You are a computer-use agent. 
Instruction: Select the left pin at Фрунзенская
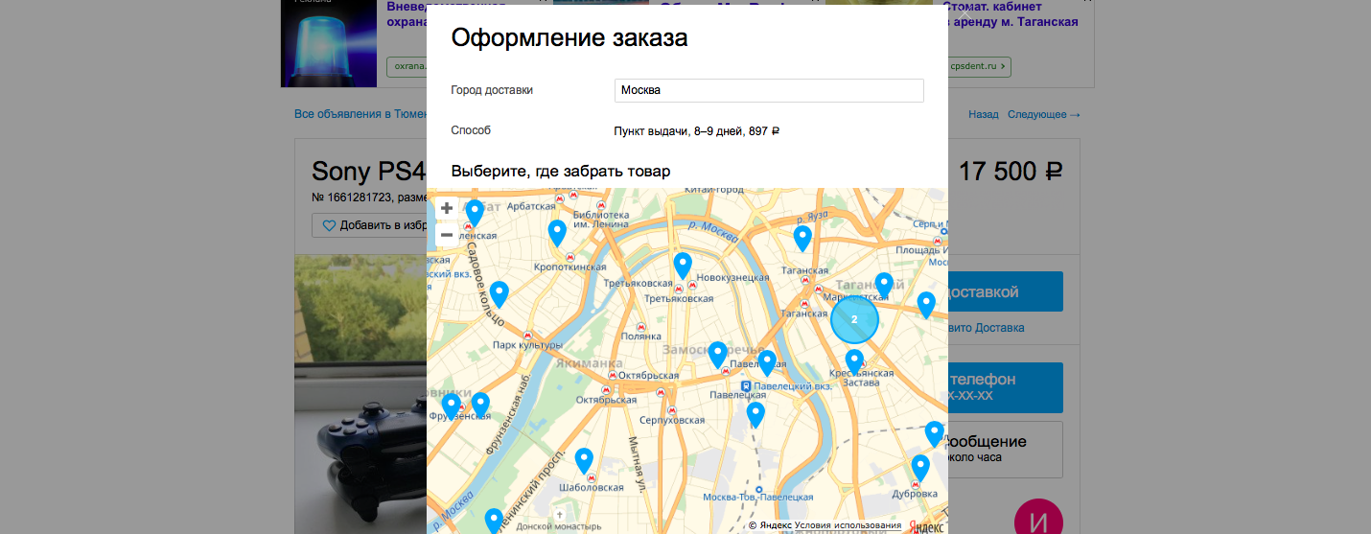point(451,408)
